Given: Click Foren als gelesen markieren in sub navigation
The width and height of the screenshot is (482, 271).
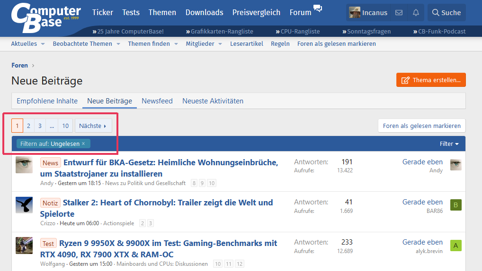Looking at the screenshot, I should (337, 44).
